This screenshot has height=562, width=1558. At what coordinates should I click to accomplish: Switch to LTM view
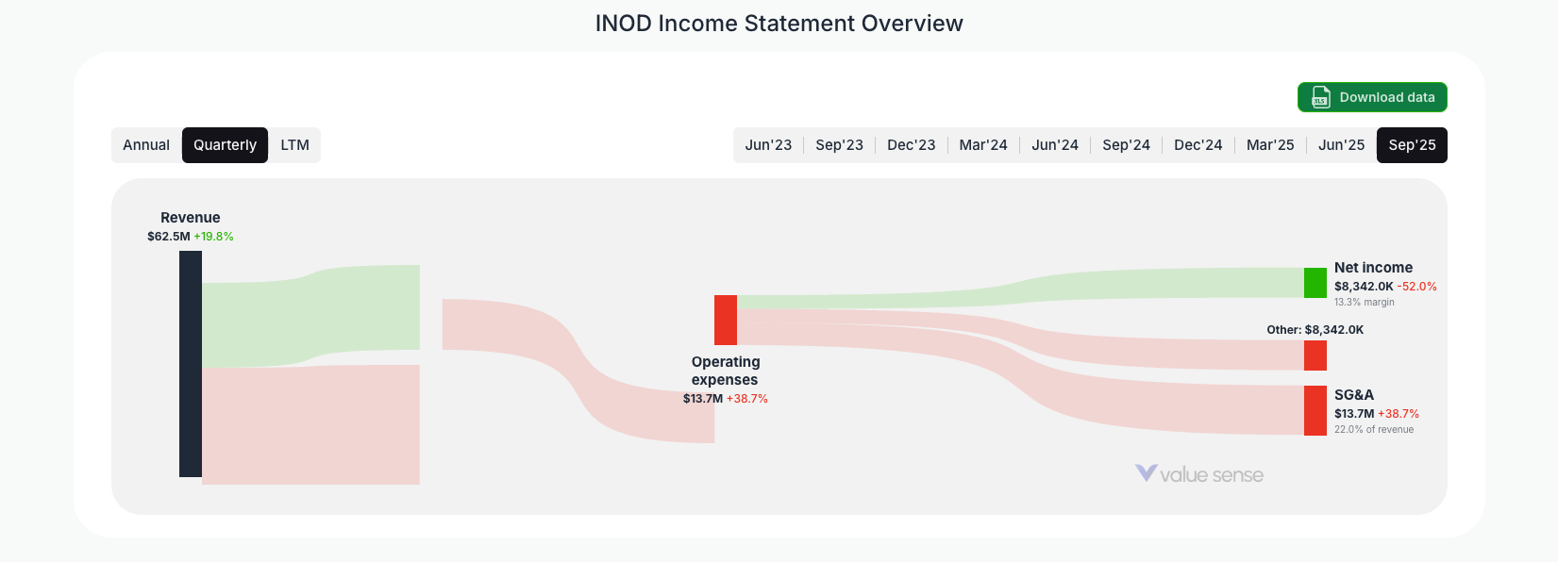pos(294,144)
